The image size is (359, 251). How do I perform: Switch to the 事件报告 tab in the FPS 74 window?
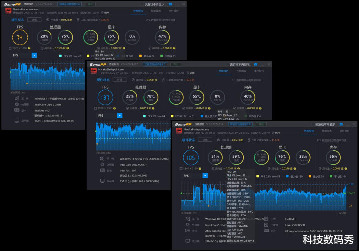coord(174,11)
